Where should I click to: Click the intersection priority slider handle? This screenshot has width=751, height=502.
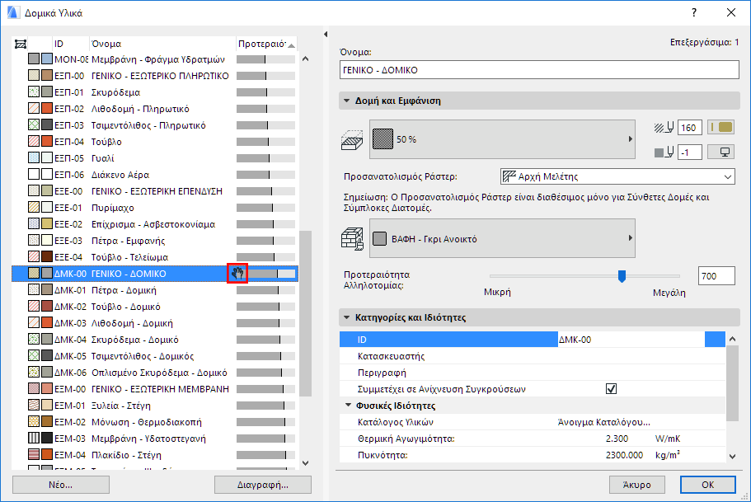(622, 276)
